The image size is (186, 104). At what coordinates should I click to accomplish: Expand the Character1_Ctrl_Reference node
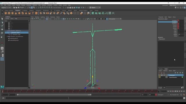pos(7,36)
